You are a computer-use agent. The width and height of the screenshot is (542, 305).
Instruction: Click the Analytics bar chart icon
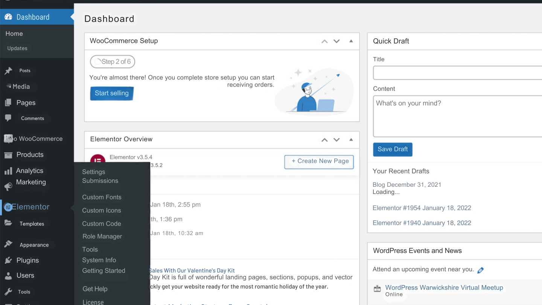8,171
